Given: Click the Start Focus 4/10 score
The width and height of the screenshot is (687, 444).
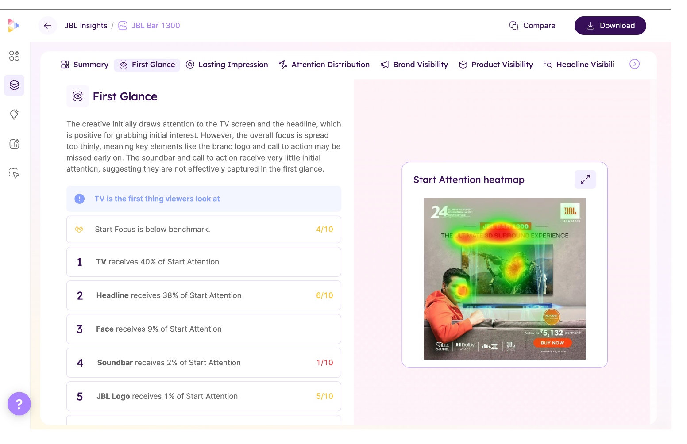Looking at the screenshot, I should click(x=324, y=230).
